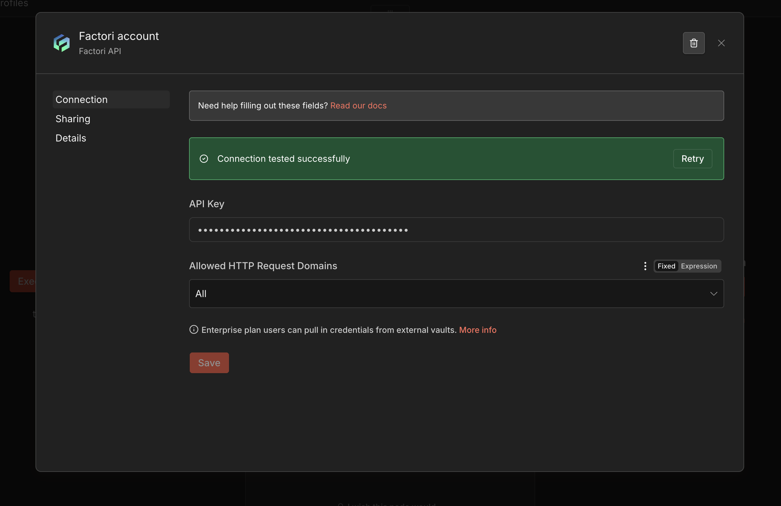781x506 pixels.
Task: Click the dropdown chevron arrow
Action: click(714, 294)
